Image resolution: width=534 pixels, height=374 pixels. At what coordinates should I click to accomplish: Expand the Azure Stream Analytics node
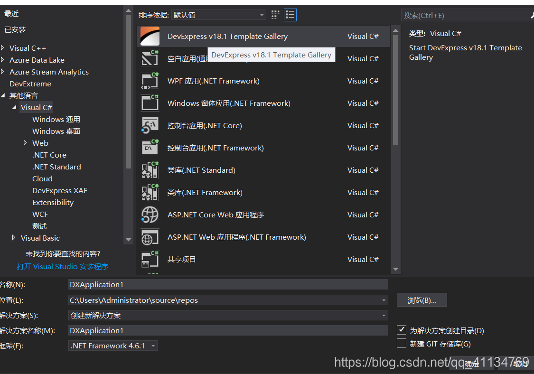[x=2, y=72]
